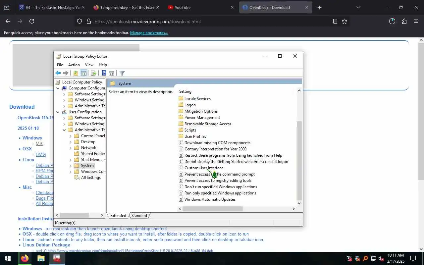Select Windows Automatic Updates setting
This screenshot has width=424, height=265.
210,199
